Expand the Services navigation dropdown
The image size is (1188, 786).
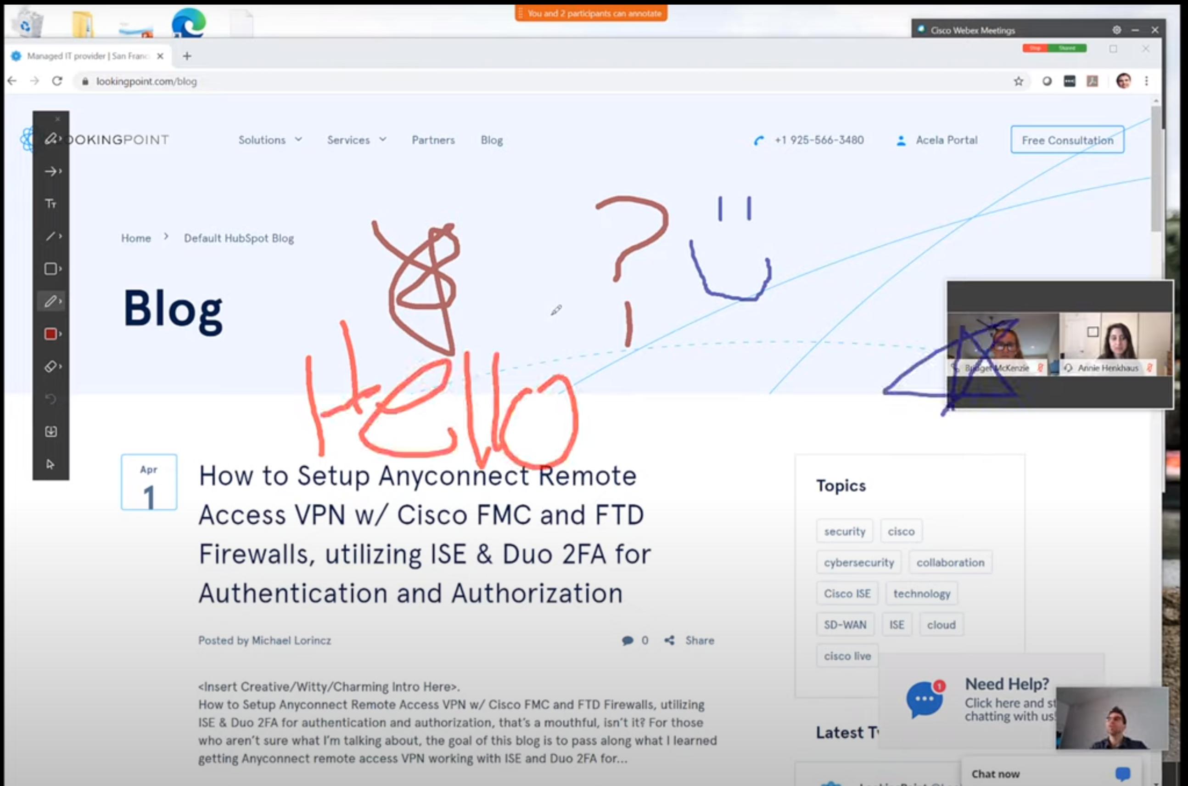pyautogui.click(x=356, y=140)
